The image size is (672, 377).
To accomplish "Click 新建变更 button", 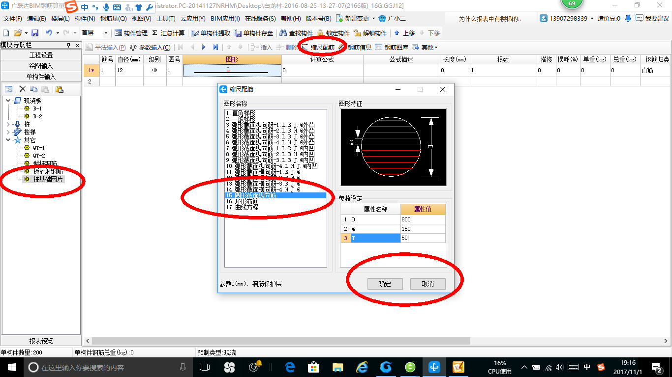I will point(353,18).
